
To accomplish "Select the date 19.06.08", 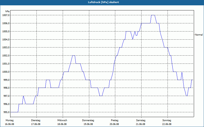I will [88, 124].
